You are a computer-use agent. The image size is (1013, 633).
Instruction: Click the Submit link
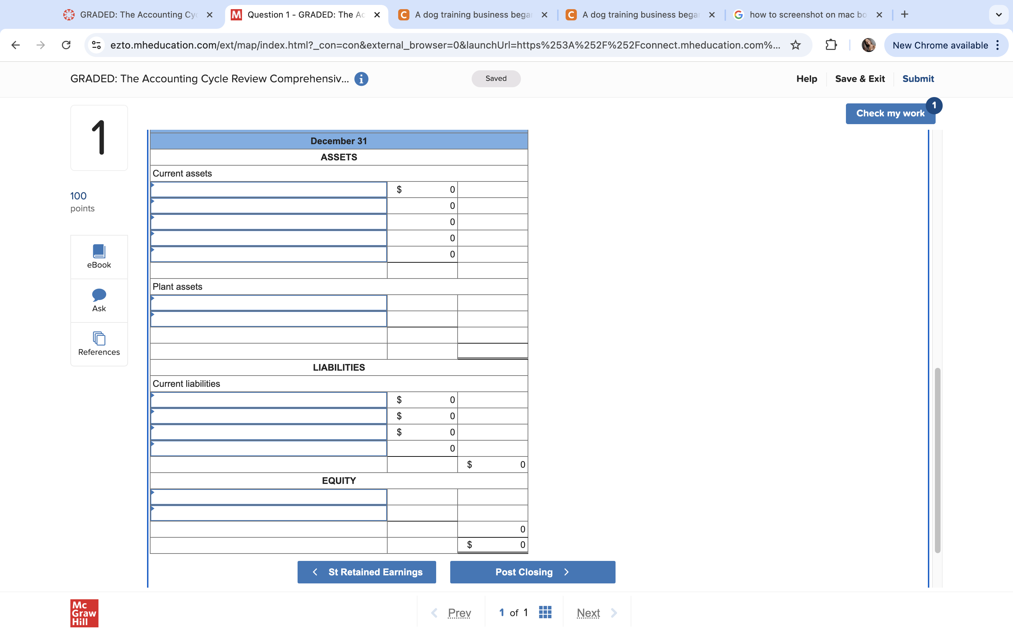point(918,79)
